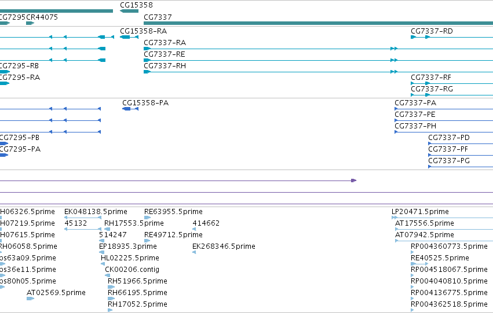
Task: Select the RP004518067.5prime EST label
Action: click(450, 270)
